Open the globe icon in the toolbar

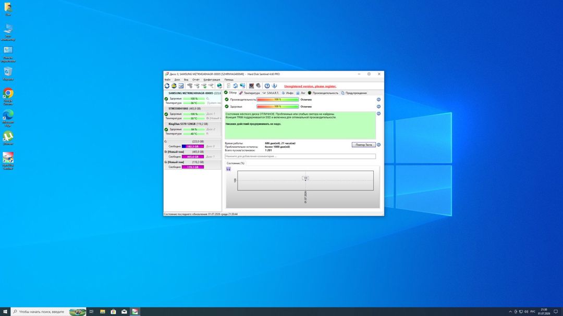219,86
